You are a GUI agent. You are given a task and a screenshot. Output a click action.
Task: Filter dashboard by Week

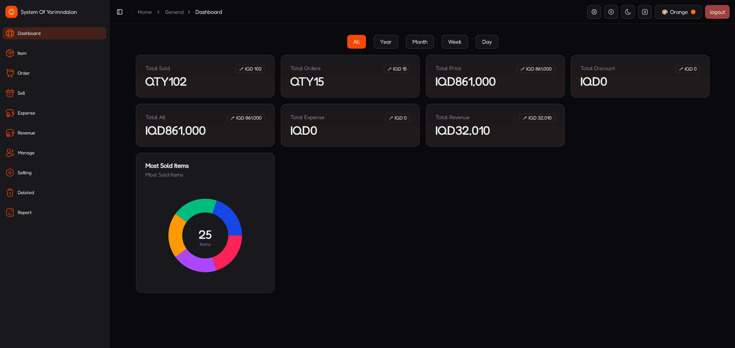click(455, 42)
